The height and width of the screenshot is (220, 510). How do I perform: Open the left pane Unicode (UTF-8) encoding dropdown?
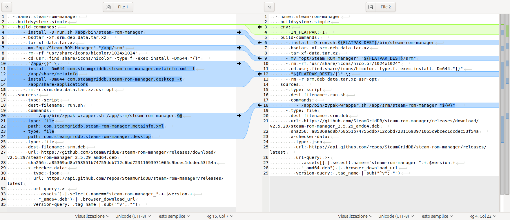coord(133,216)
